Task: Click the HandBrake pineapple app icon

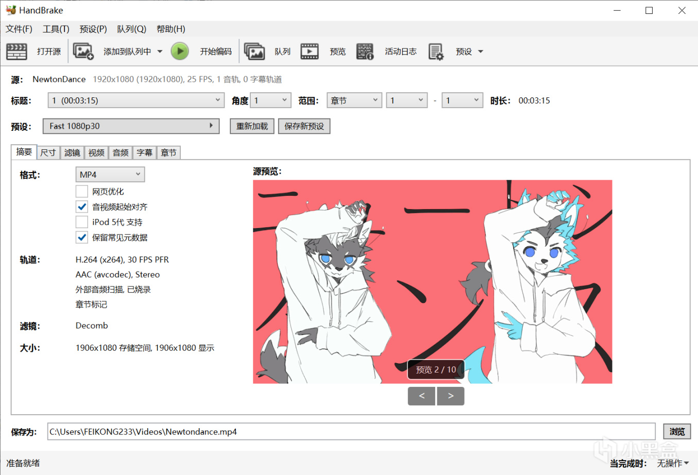Action: 11,10
